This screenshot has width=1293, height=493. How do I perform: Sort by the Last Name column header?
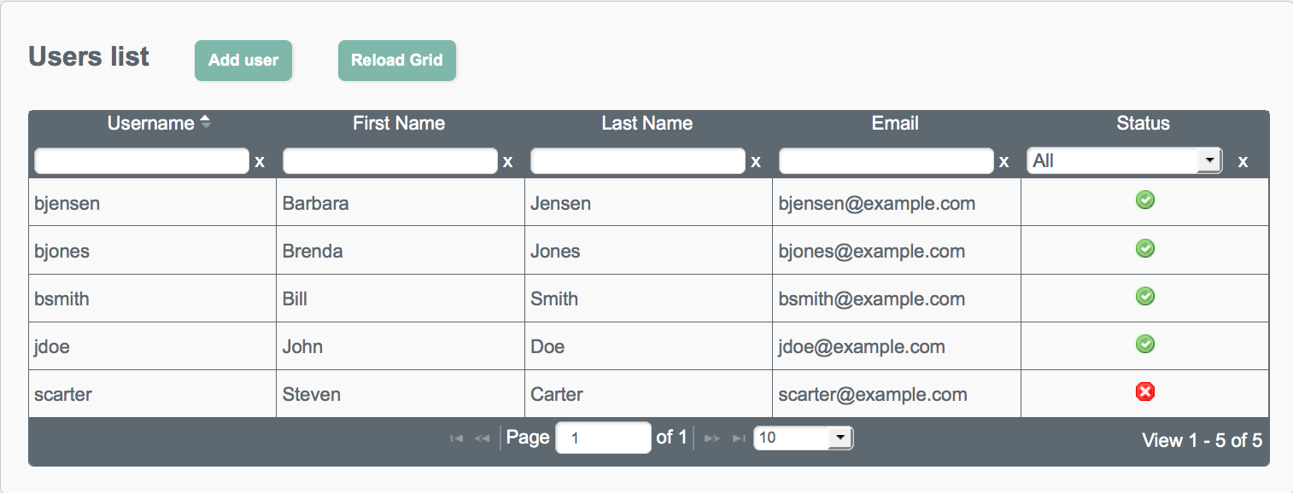click(646, 123)
